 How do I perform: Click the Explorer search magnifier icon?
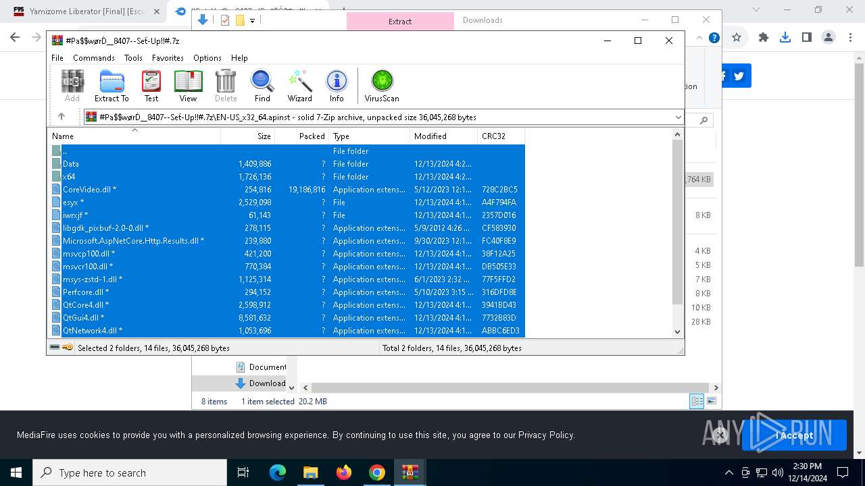(703, 120)
